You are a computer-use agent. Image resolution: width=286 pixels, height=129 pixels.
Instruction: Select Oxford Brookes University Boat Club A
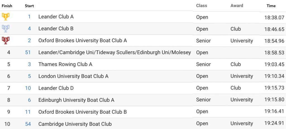pyautogui.click(x=83, y=40)
